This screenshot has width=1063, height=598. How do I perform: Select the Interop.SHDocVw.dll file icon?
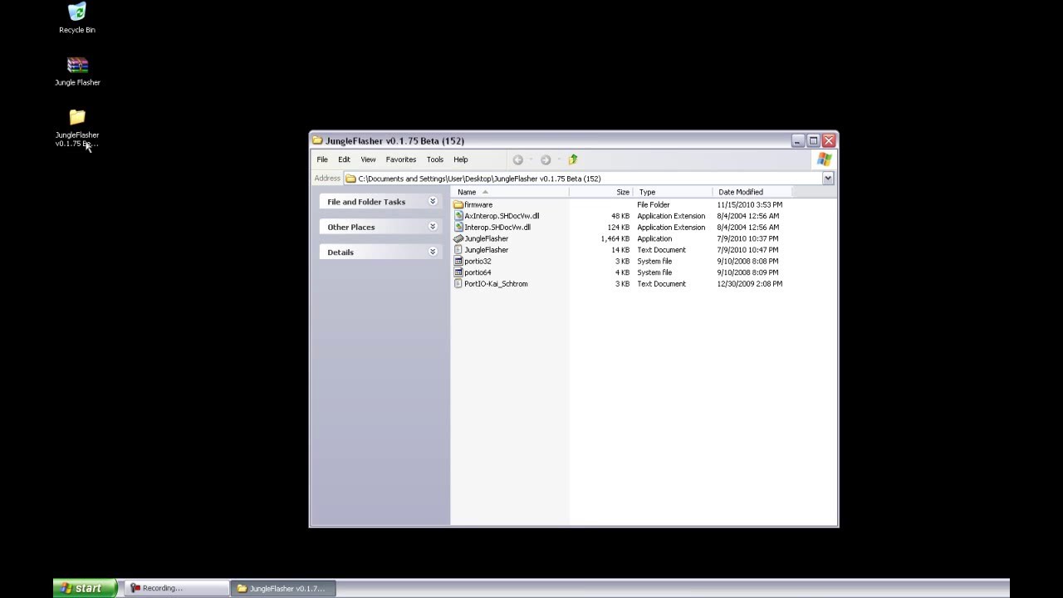[458, 228]
